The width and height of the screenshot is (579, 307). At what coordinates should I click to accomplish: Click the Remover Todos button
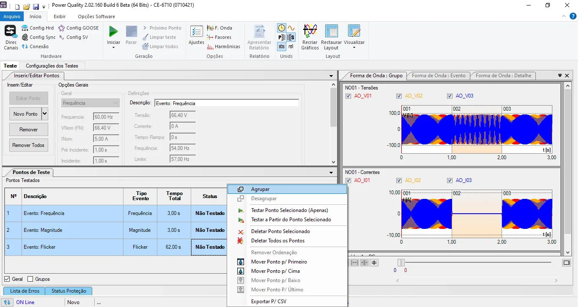(x=28, y=145)
